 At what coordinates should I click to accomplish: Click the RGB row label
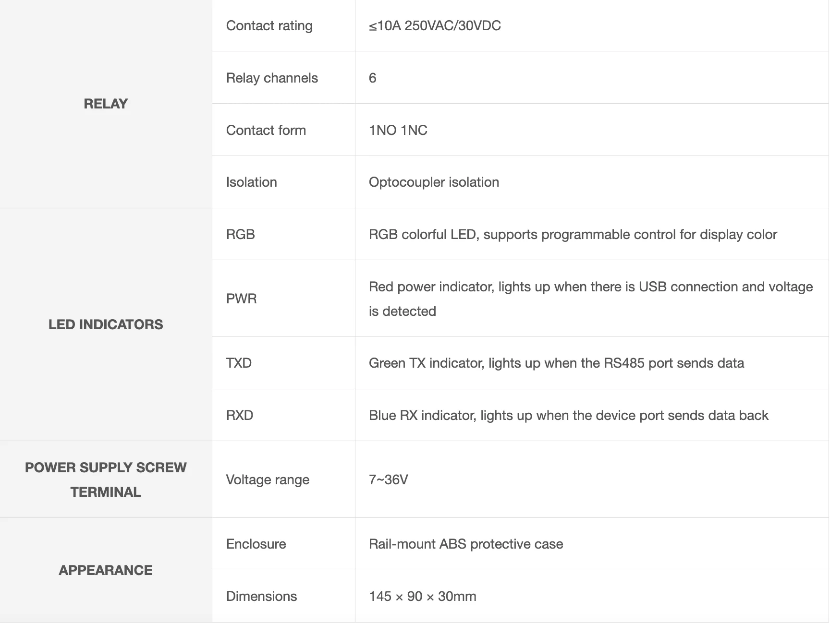point(240,234)
